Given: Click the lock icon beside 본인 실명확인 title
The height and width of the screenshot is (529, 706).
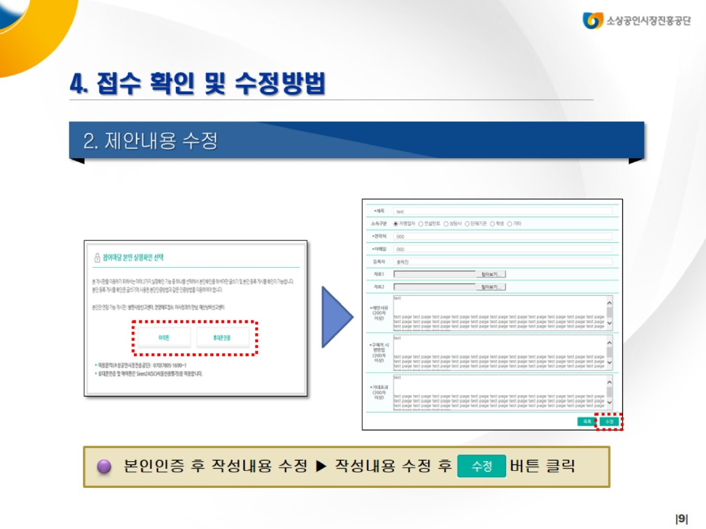Looking at the screenshot, I should 97,257.
